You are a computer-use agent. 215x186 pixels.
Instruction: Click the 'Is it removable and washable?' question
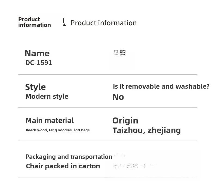[161, 86]
